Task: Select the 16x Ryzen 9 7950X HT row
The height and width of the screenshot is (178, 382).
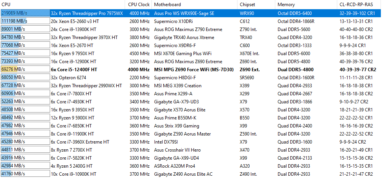Action: click(191, 54)
